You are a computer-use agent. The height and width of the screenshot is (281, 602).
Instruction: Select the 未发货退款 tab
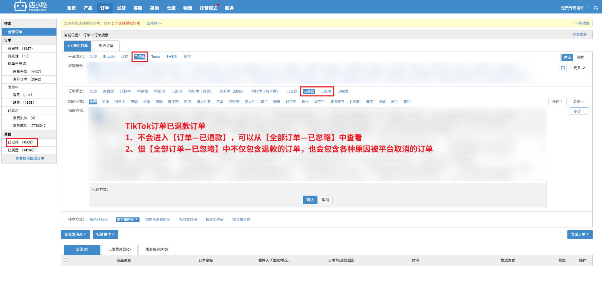point(156,250)
